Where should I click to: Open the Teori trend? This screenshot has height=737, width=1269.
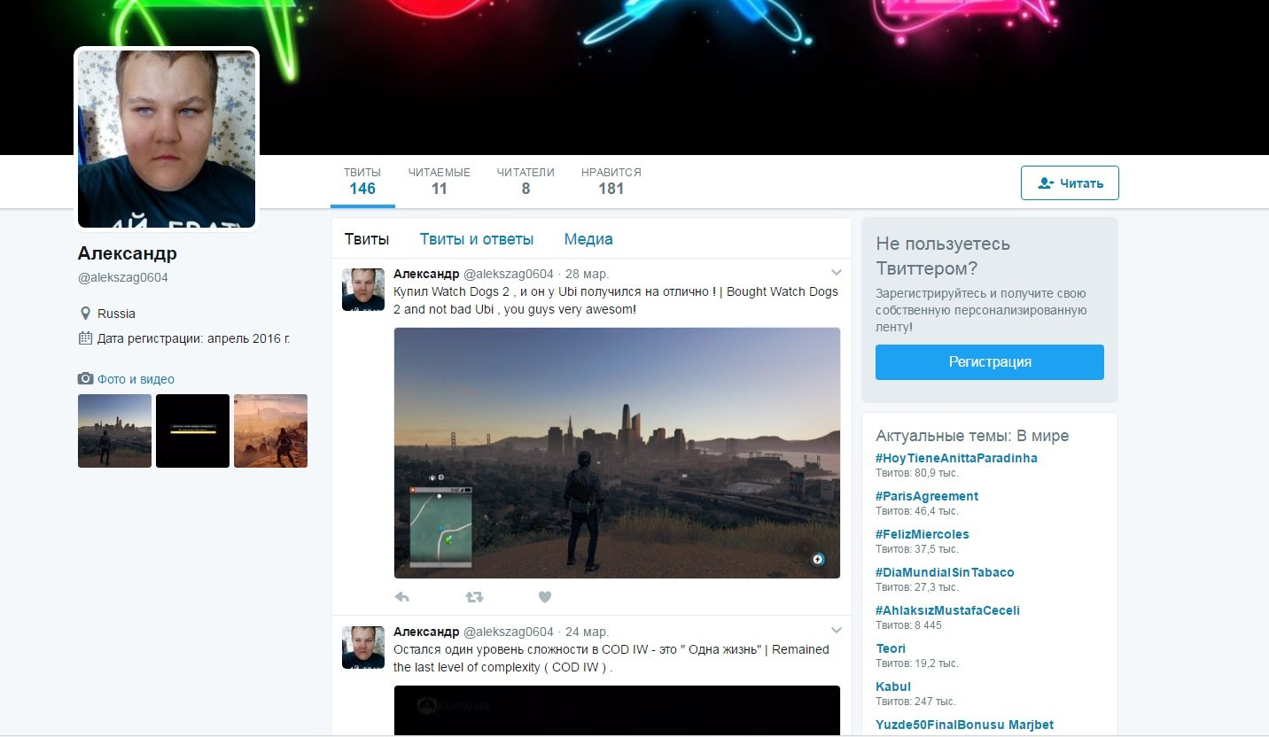coord(891,648)
